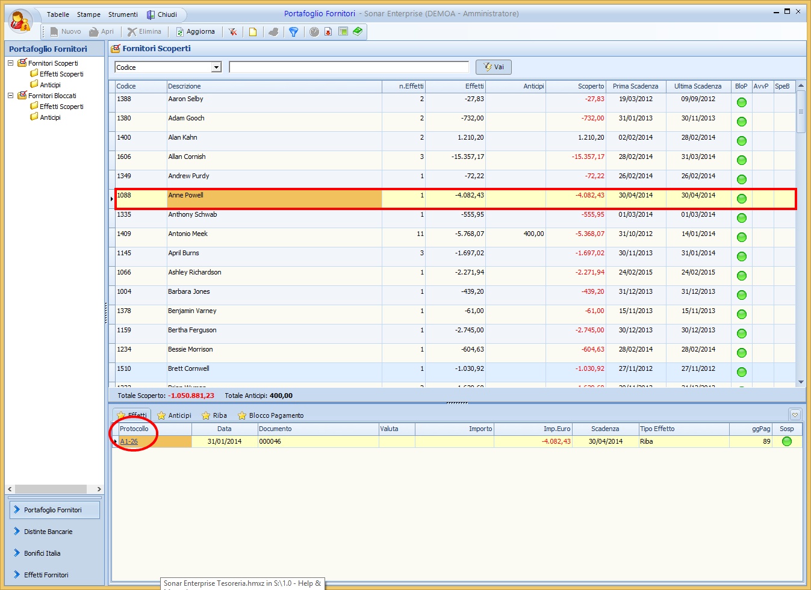The height and width of the screenshot is (590, 811).
Task: Click the Aggiorna refresh icon
Action: [179, 32]
